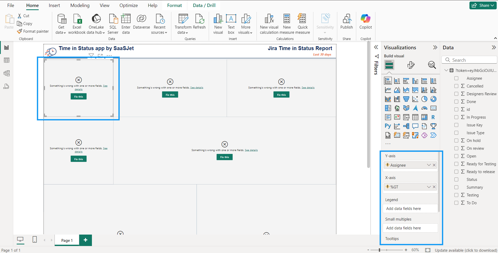
Task: Check the Assignee field checkbox
Action: click(456, 78)
